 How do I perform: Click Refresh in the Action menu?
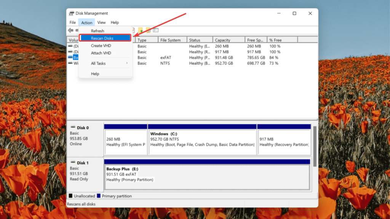(x=97, y=30)
